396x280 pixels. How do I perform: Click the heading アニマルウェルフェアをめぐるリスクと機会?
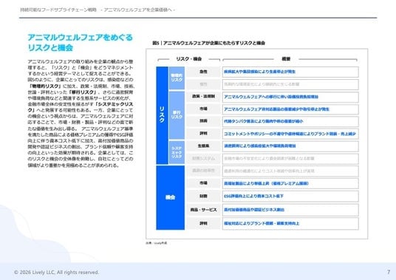80,42
